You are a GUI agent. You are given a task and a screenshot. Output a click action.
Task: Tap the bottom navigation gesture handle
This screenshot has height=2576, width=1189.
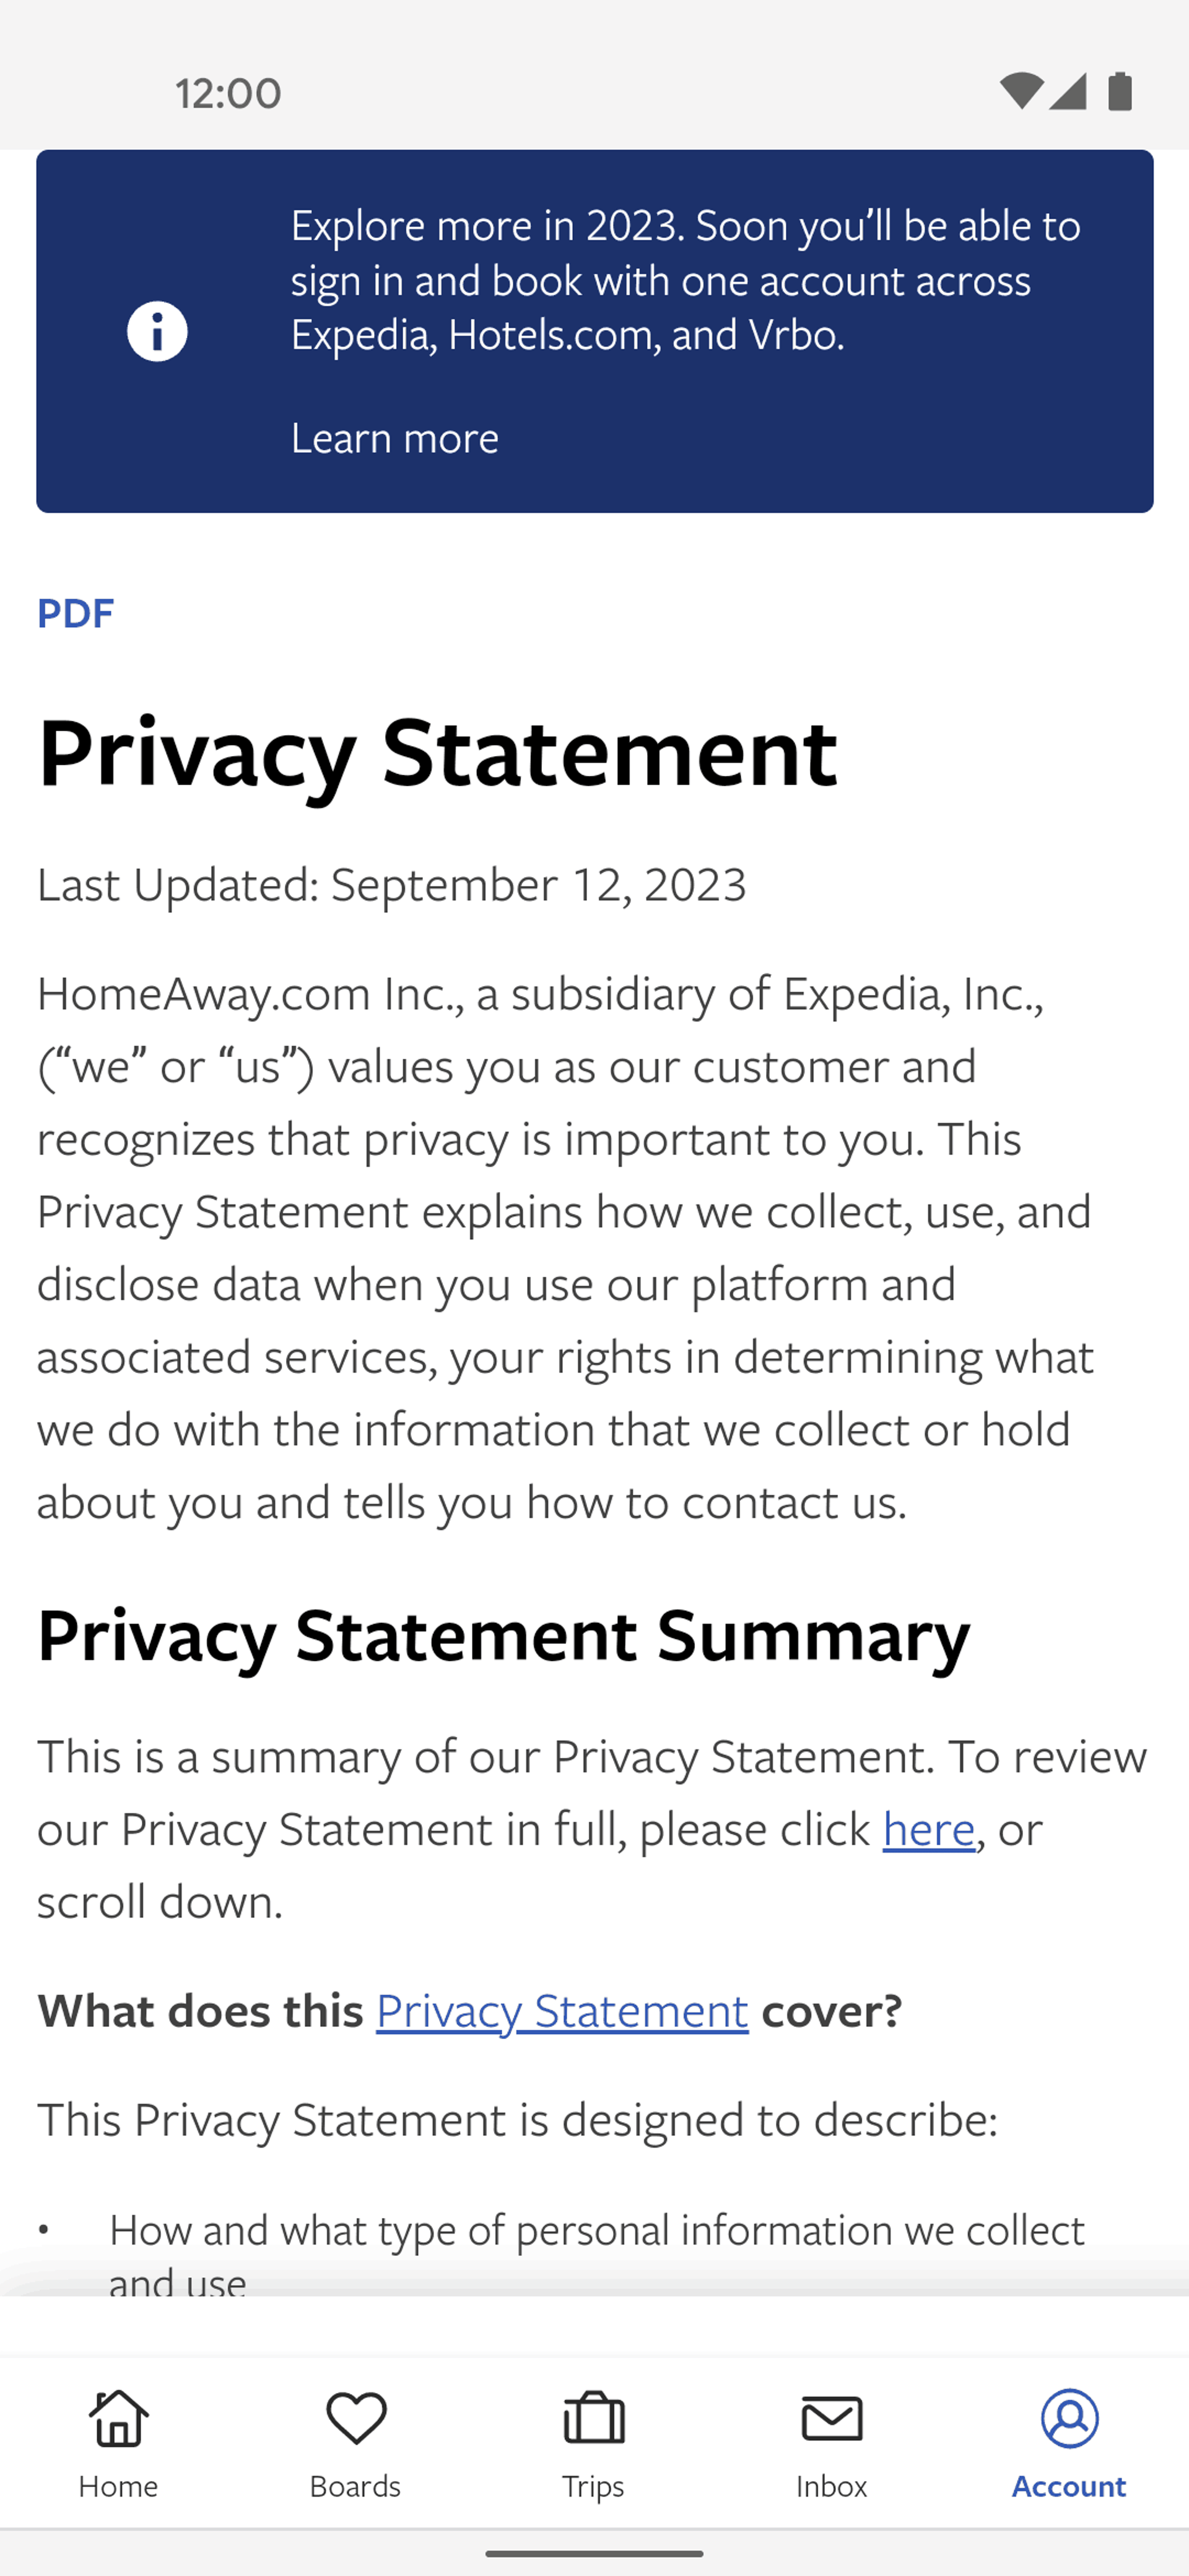click(x=594, y=2553)
